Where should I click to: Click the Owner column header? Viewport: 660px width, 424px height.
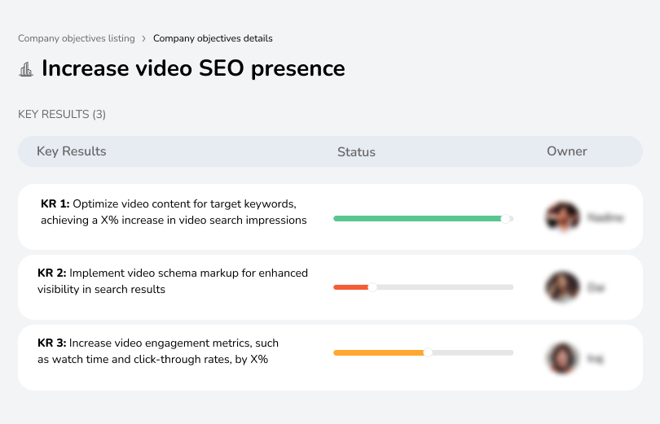[x=566, y=151]
